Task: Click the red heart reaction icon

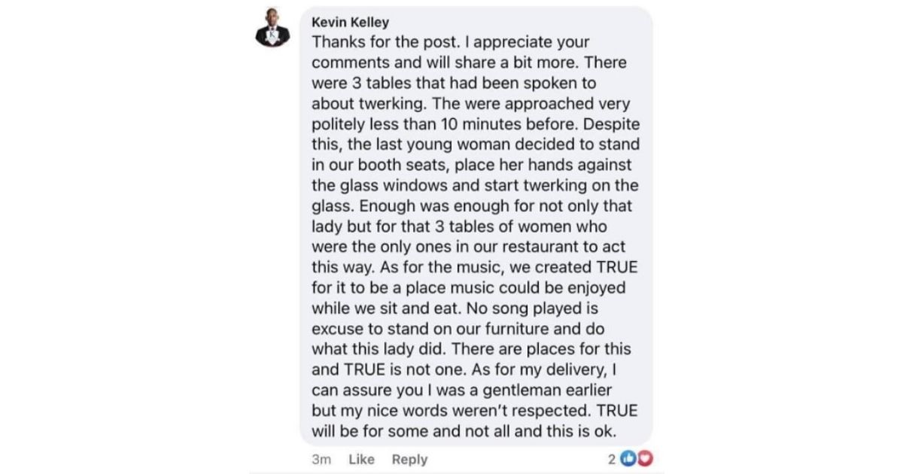Action: pos(644,459)
